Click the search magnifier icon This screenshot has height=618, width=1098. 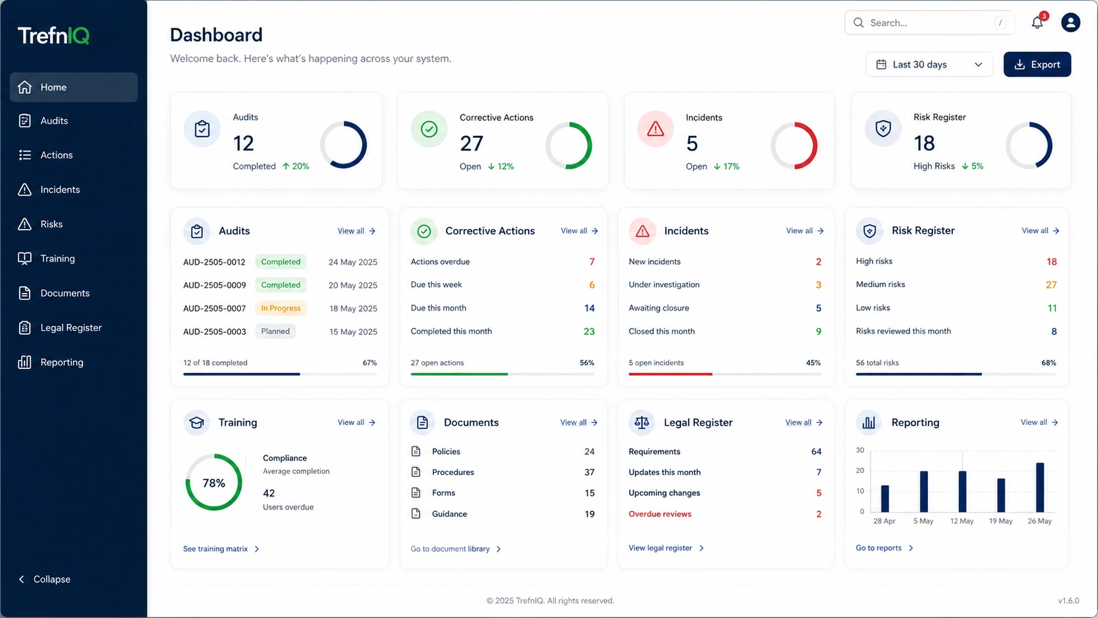[x=858, y=22]
